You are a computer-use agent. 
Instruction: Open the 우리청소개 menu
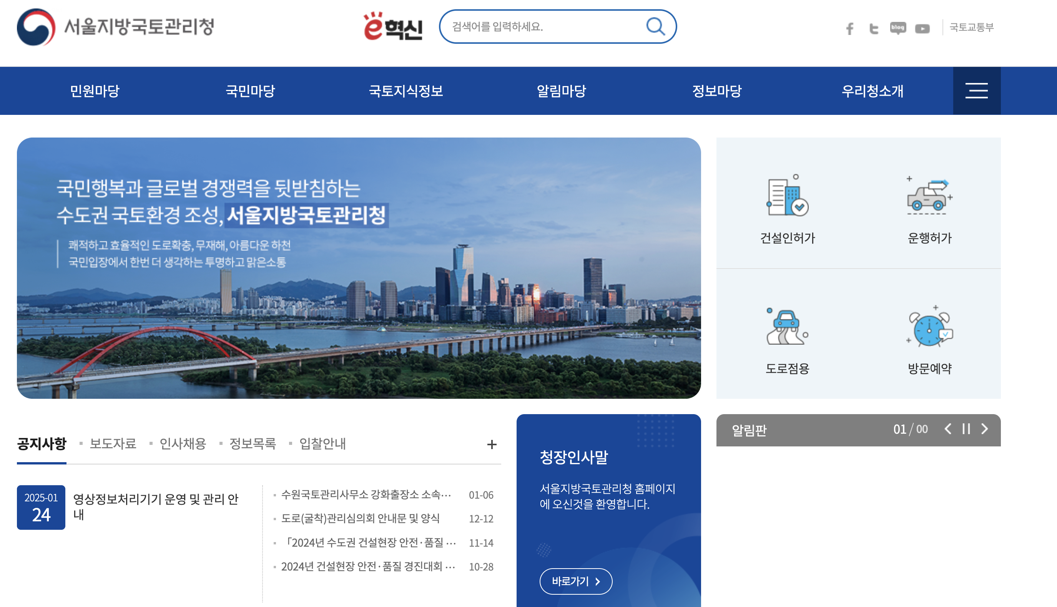tap(872, 90)
